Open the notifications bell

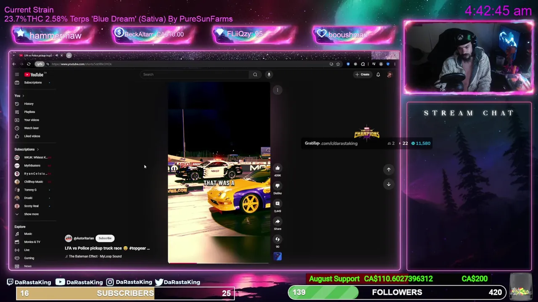coord(378,75)
